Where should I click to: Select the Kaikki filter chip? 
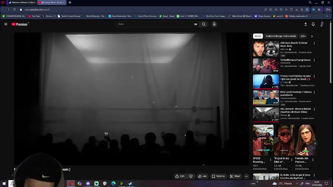(258, 36)
